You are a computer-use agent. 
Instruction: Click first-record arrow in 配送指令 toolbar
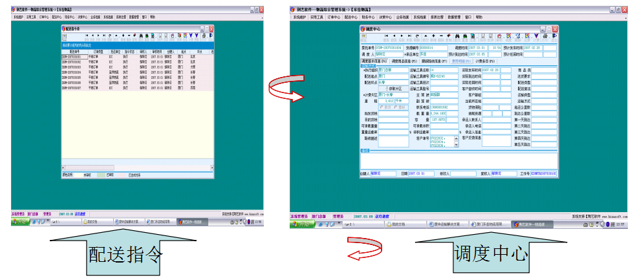pos(86,36)
